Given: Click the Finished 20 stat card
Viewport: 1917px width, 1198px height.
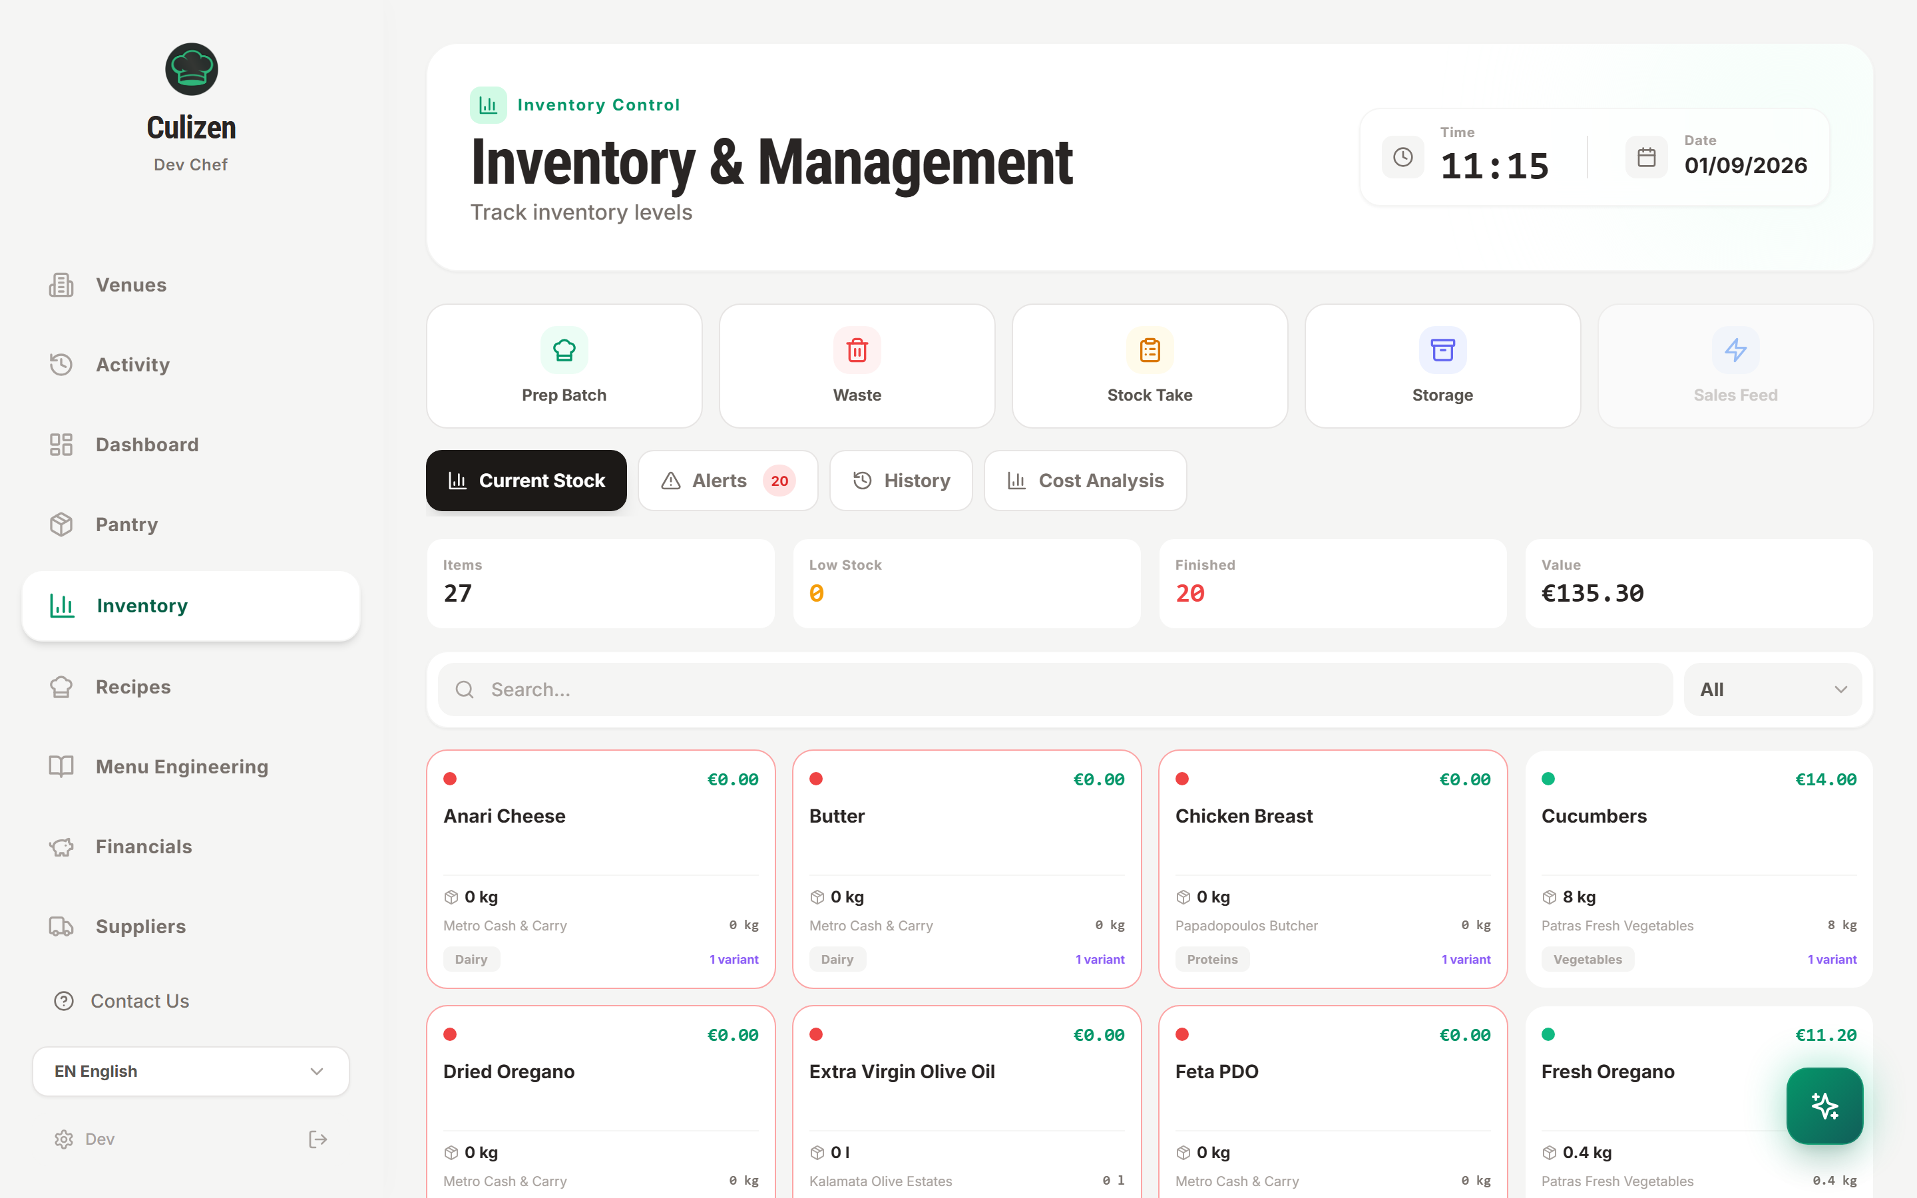Looking at the screenshot, I should (x=1333, y=584).
